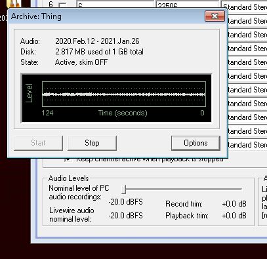Click the row 6 name field containing 6
Screen dimensions: 267x259
115,5
